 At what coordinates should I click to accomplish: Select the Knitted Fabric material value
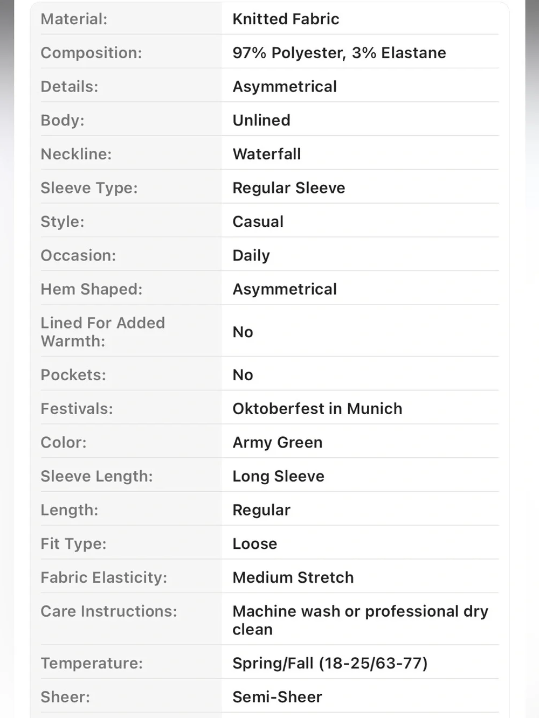286,19
